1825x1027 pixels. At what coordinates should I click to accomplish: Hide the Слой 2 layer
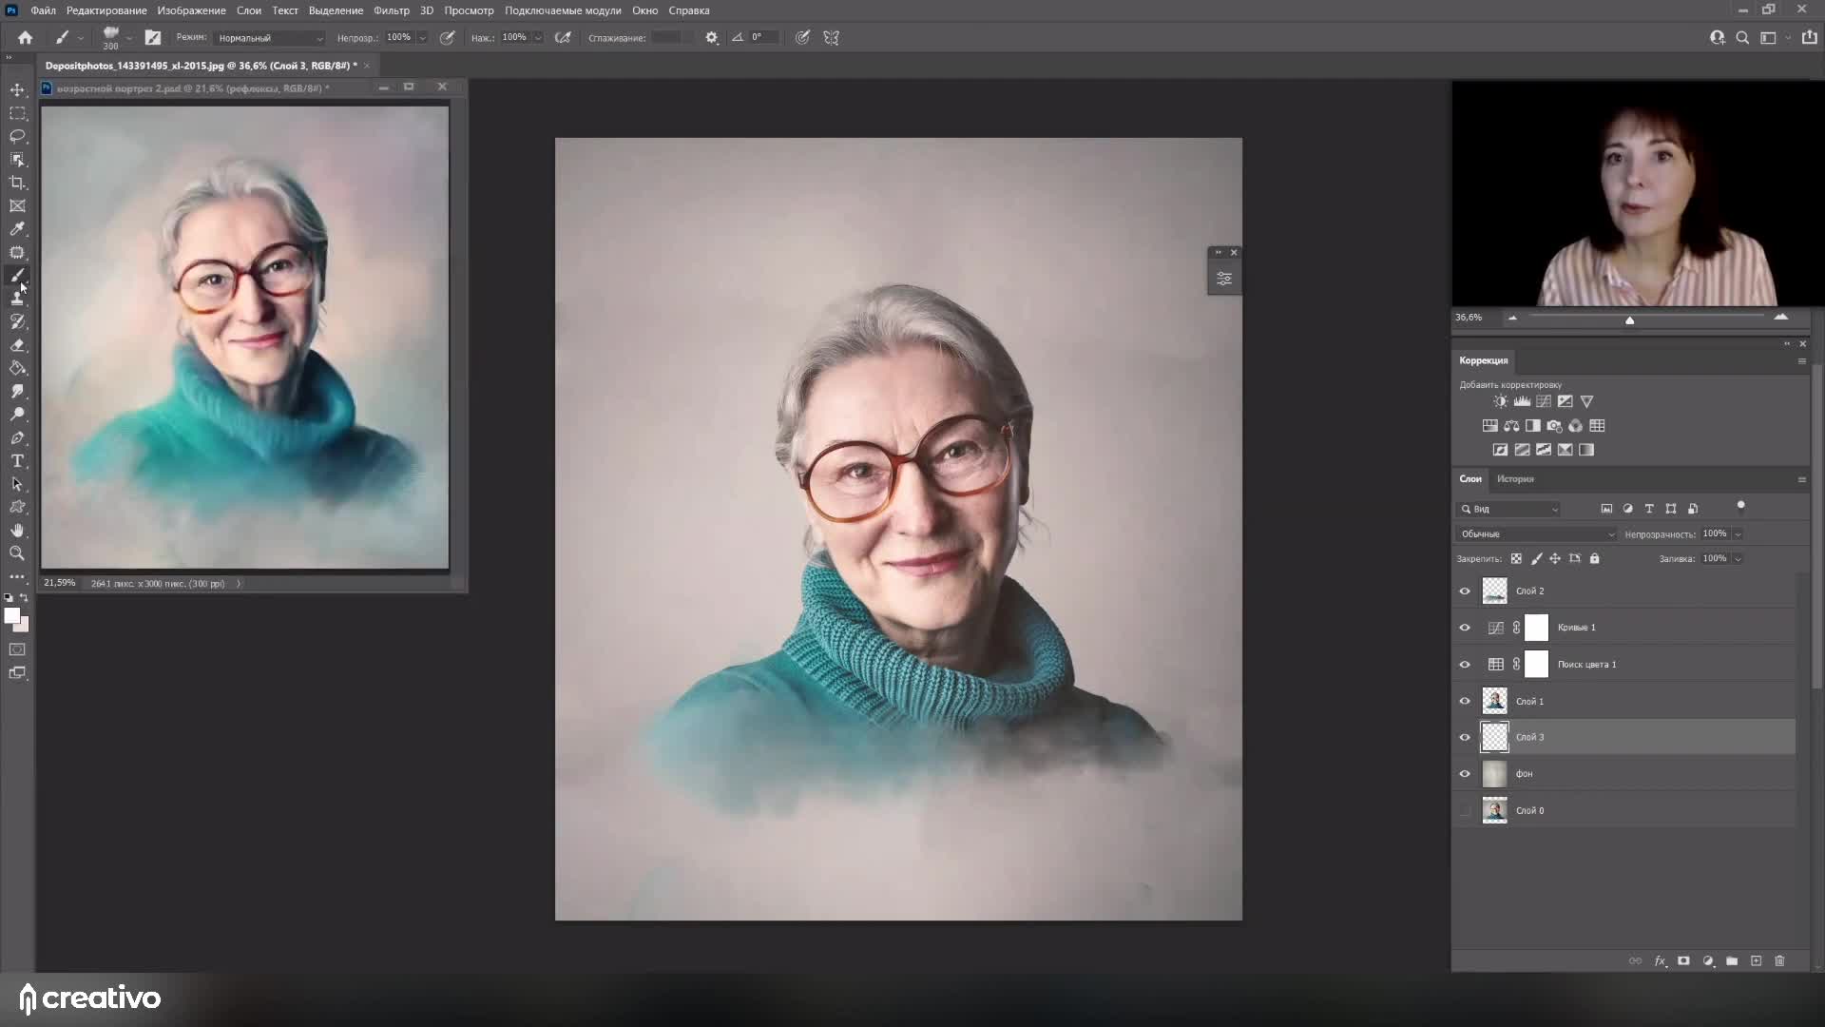(1465, 591)
